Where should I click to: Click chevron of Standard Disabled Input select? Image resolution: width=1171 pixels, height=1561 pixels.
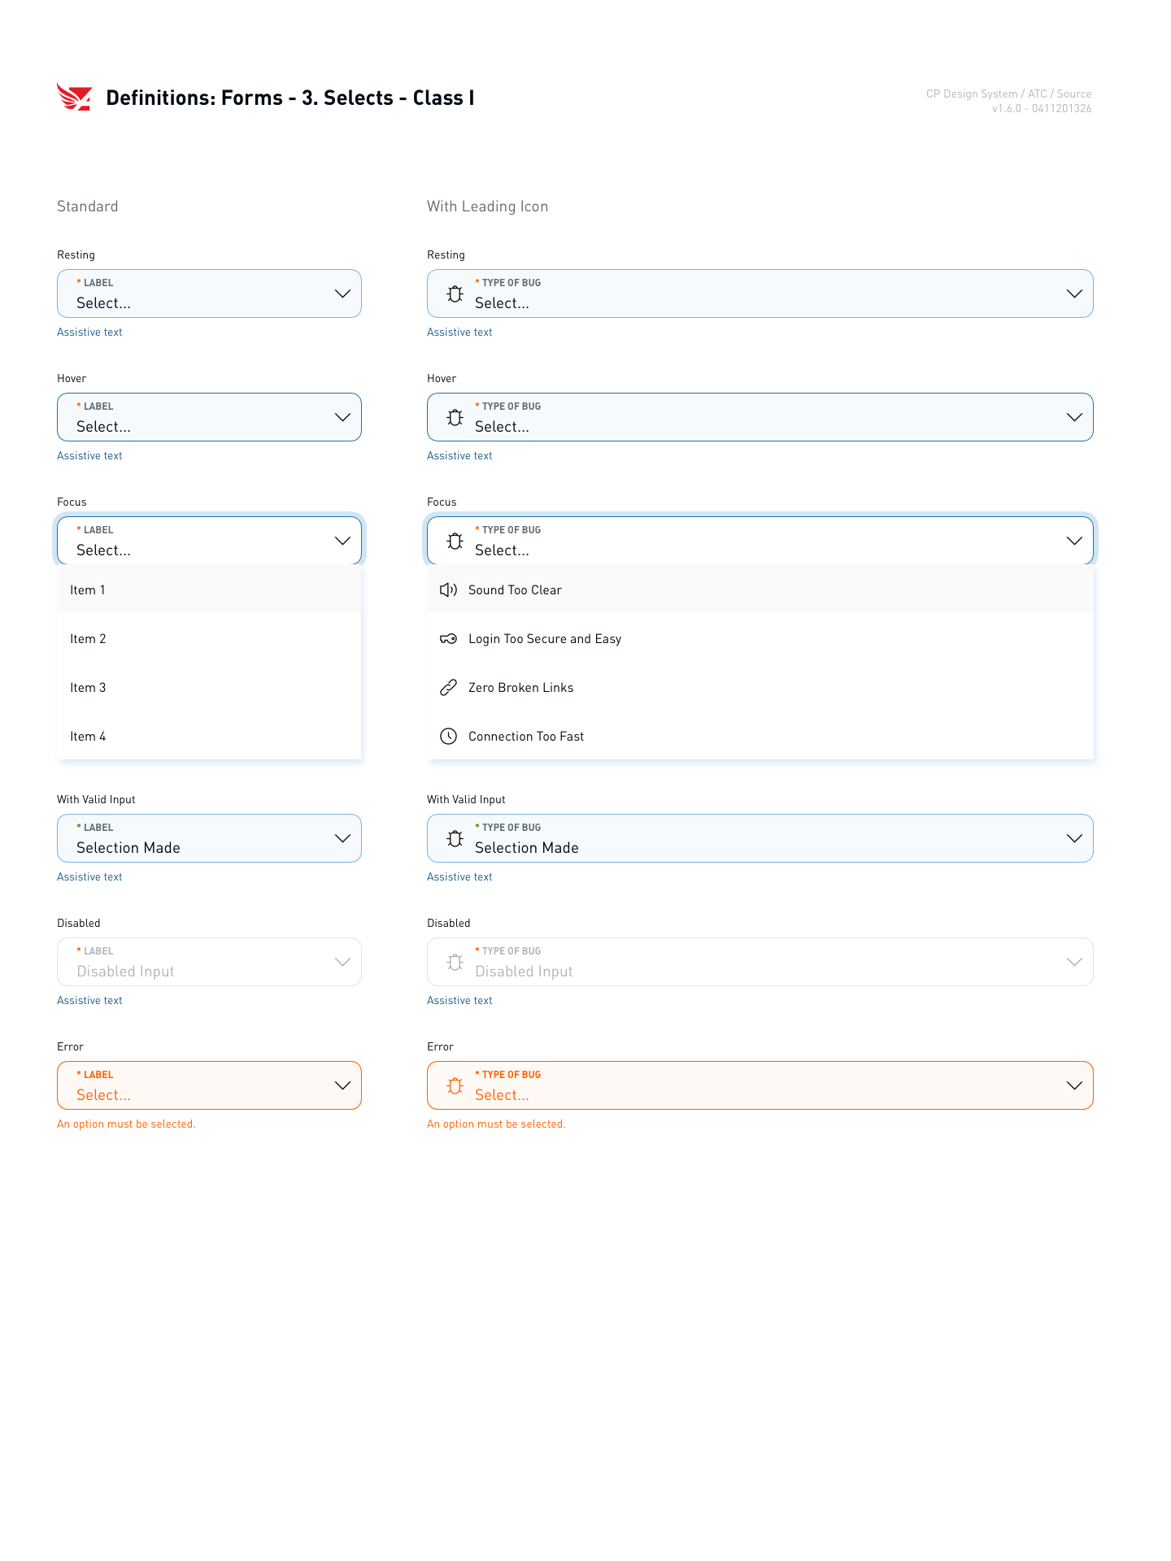click(x=343, y=962)
